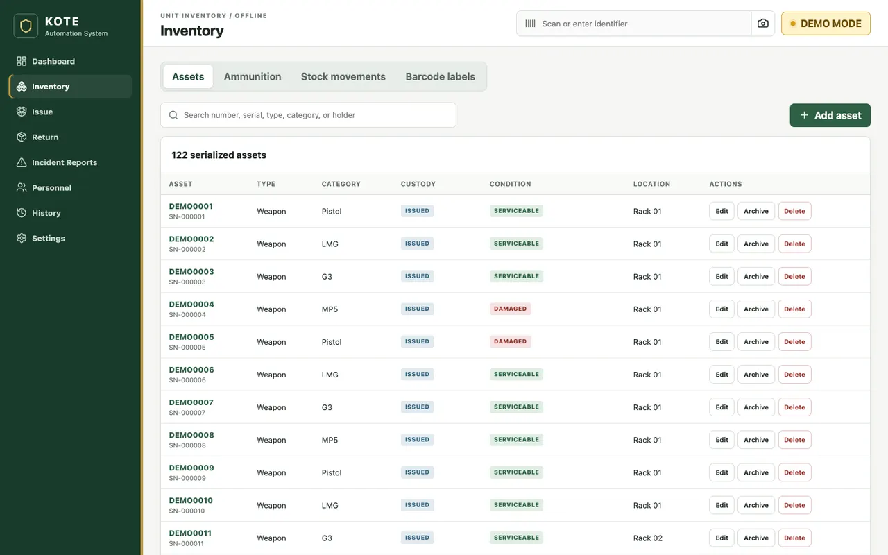Open asset DEMO0009 link
This screenshot has width=888, height=555.
click(191, 468)
